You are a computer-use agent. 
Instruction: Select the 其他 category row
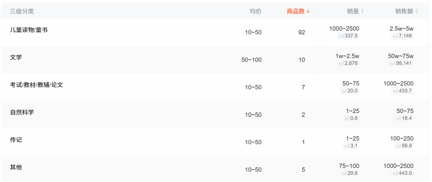coord(16,167)
